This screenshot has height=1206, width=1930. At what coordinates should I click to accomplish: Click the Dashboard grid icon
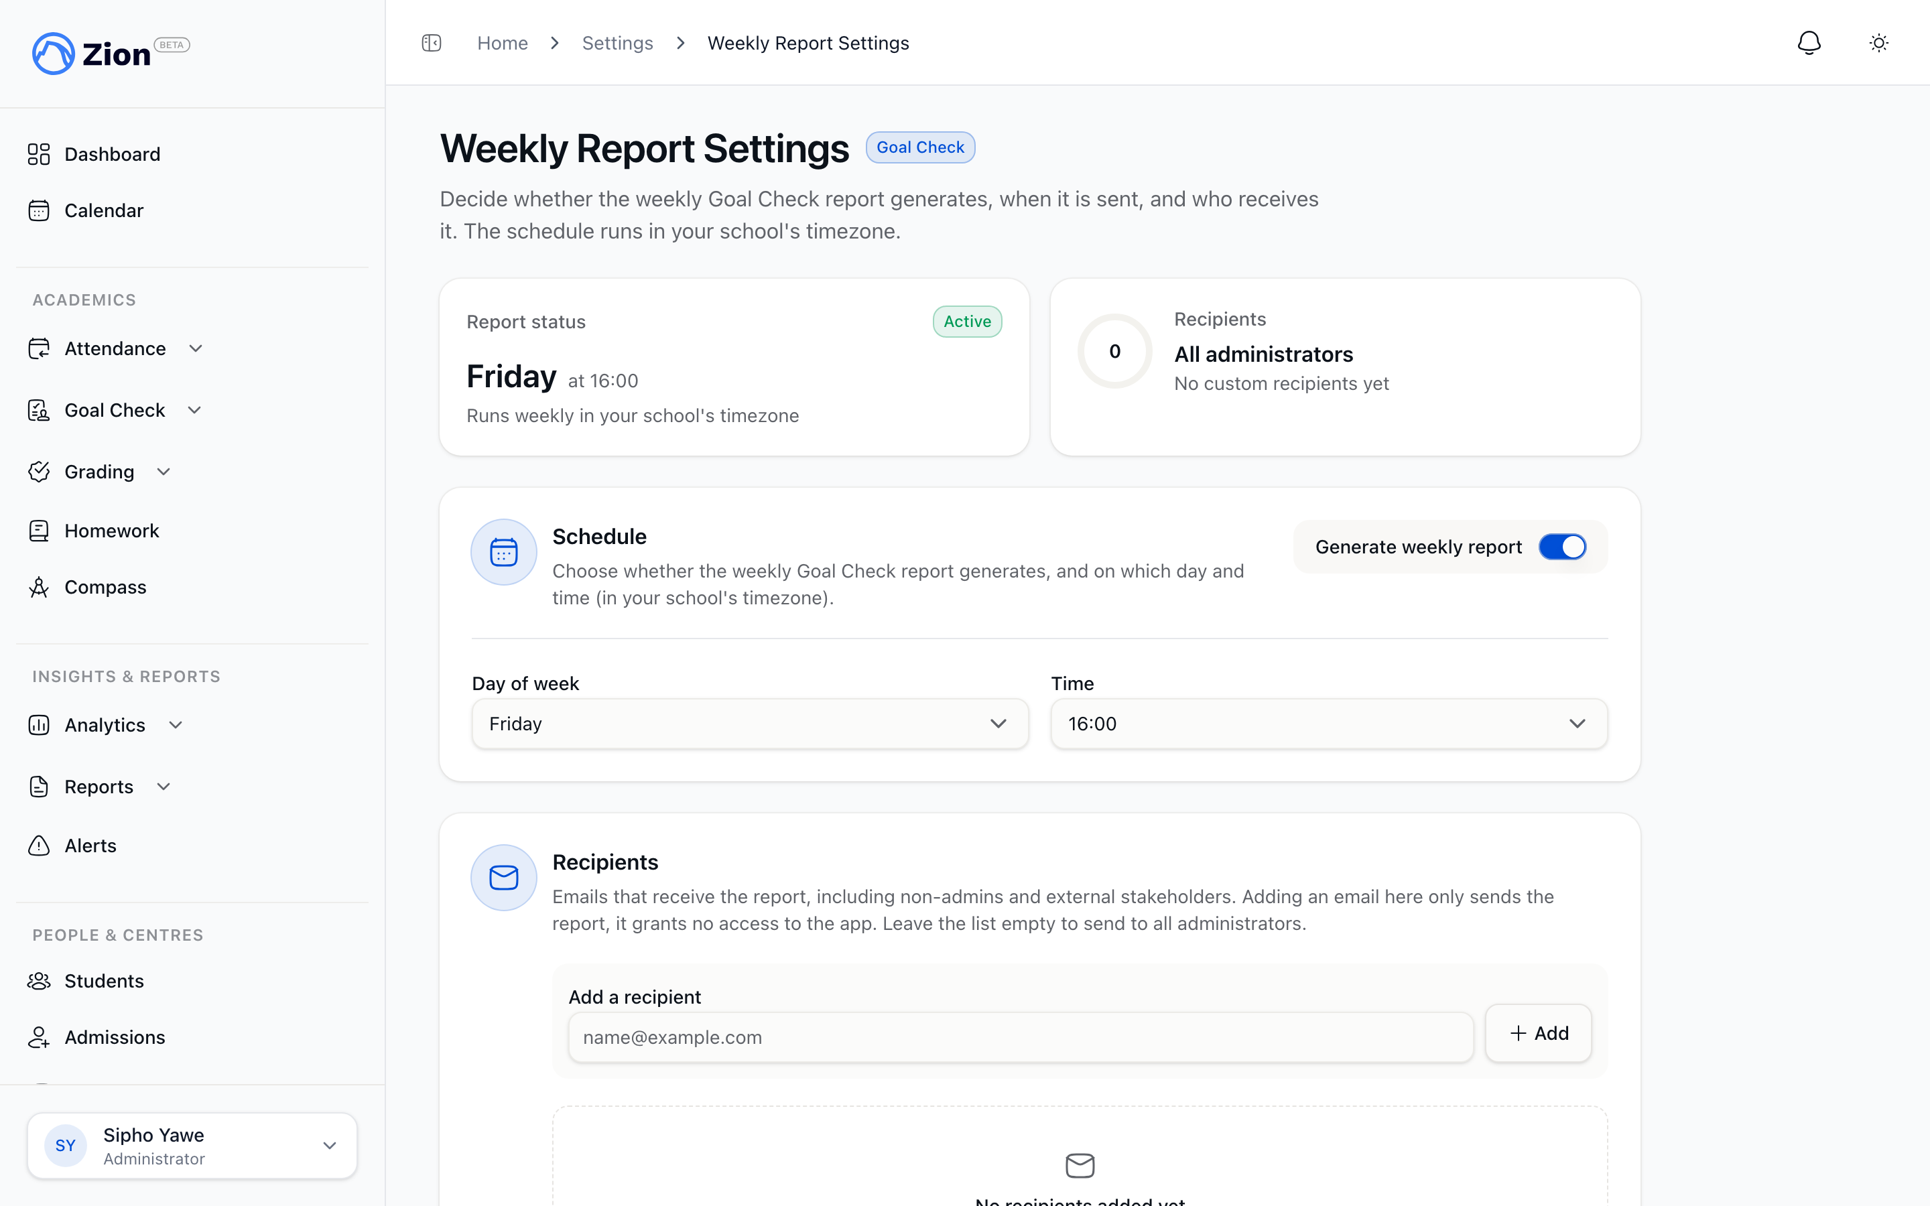pyautogui.click(x=38, y=154)
